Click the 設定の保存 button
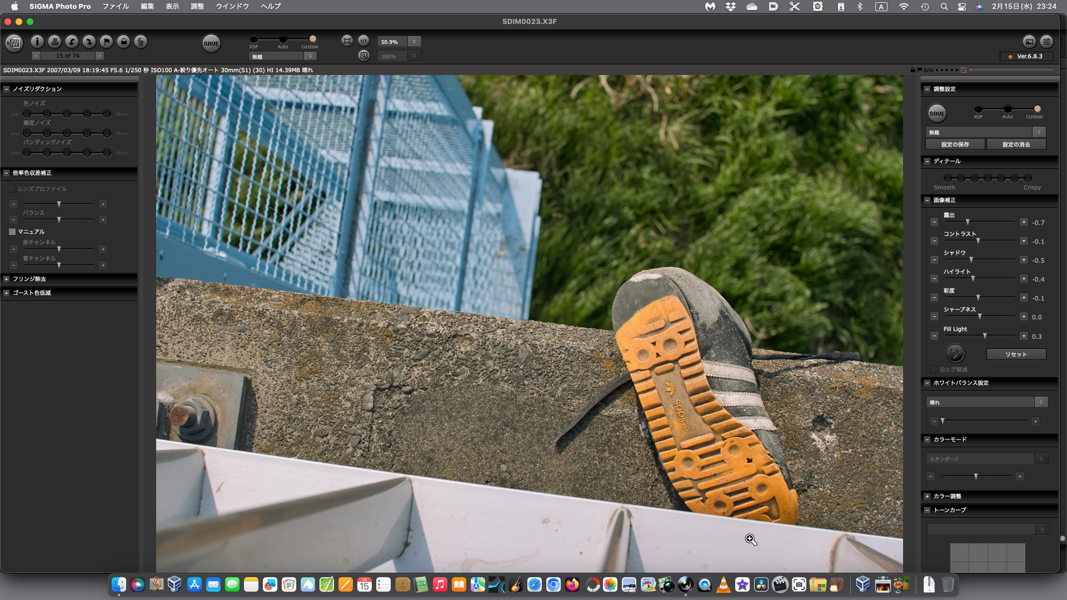Screen dimensions: 1067x600 coord(955,144)
